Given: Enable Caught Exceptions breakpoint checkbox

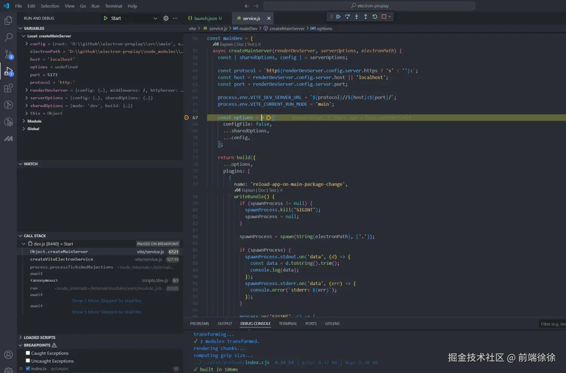Looking at the screenshot, I should (x=28, y=353).
